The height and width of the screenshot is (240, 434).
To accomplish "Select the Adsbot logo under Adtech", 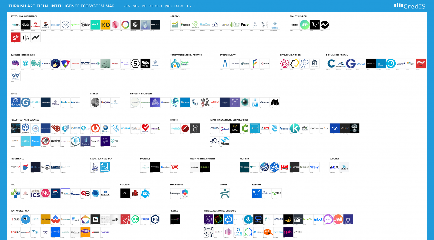I will tap(16, 25).
